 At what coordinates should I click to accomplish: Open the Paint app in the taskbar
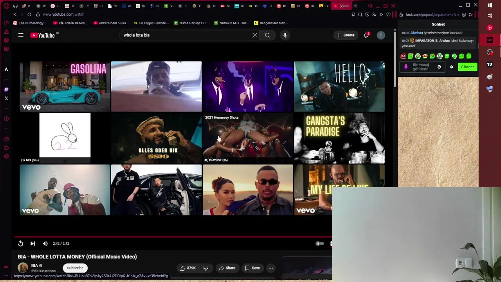[490, 77]
